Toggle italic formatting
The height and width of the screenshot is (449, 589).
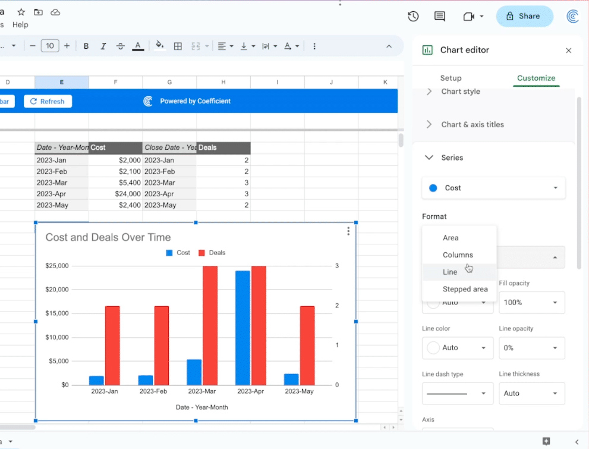point(103,46)
